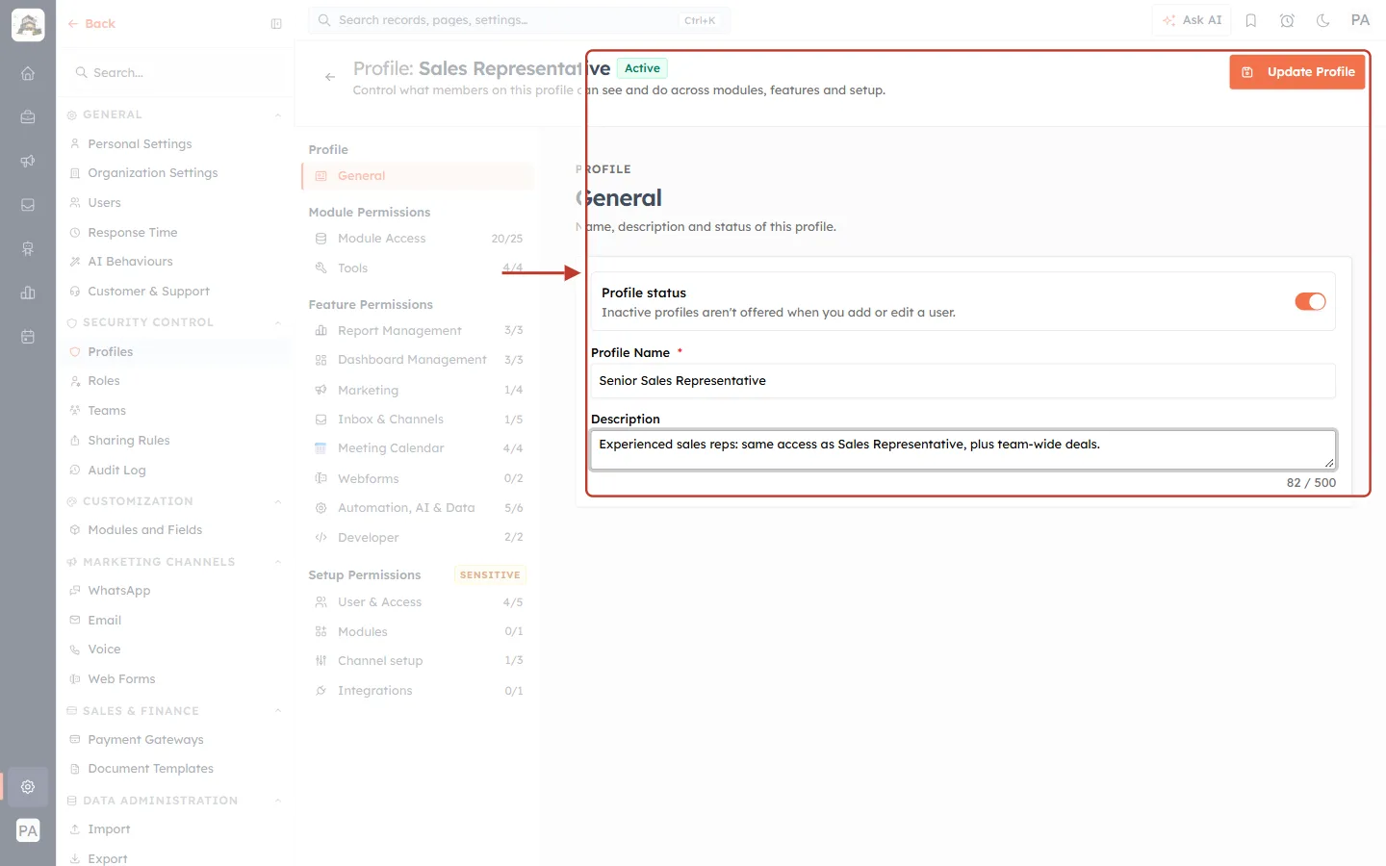
Task: Click the megaphone icon in left rail
Action: 28,161
